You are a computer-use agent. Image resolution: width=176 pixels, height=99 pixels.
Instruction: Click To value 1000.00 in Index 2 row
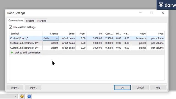coord(98,48)
